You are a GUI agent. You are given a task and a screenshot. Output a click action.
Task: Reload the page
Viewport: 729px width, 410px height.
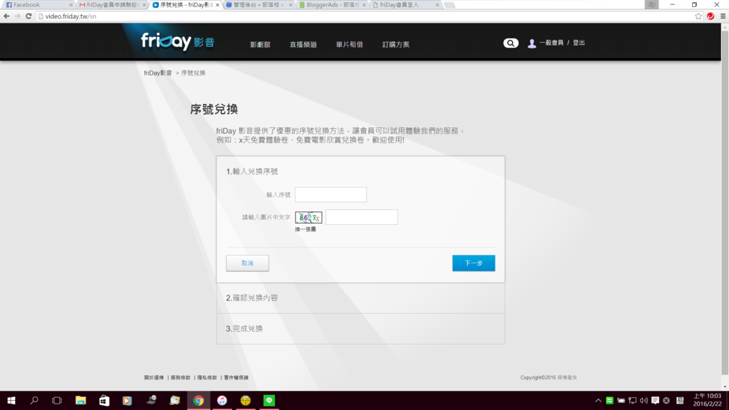[28, 16]
